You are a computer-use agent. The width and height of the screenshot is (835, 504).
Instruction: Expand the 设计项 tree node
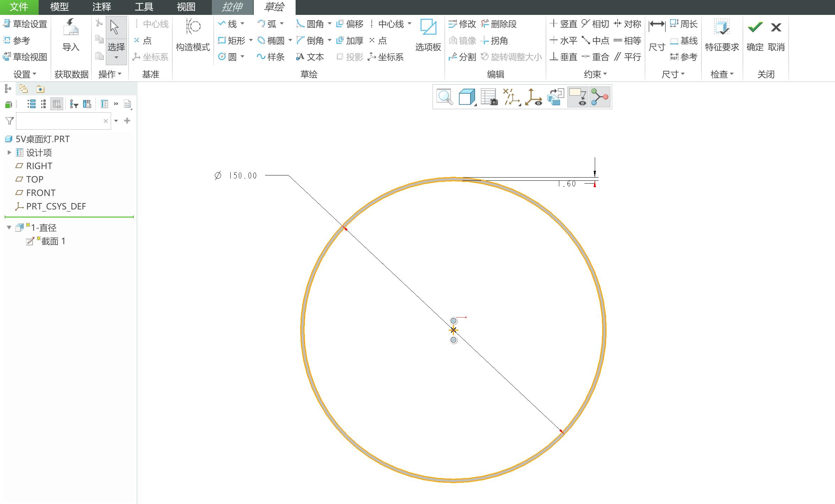click(x=10, y=152)
